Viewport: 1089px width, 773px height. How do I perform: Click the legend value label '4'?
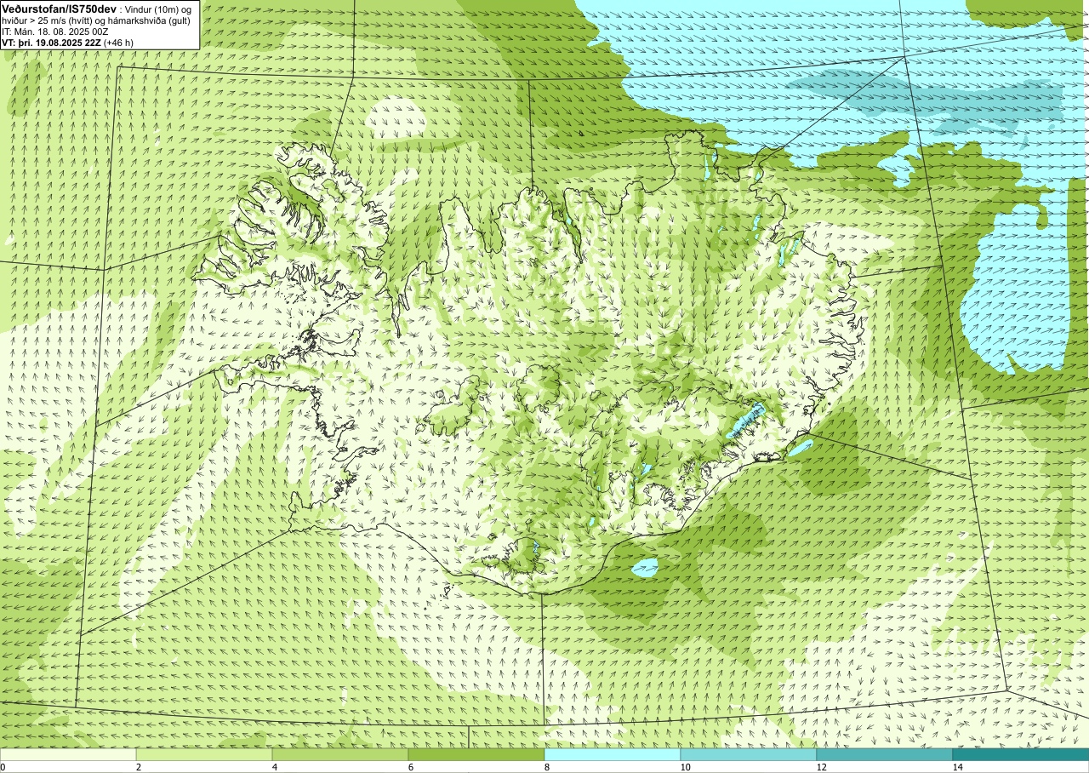(275, 767)
